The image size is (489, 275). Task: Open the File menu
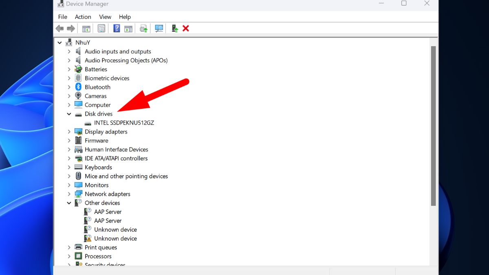click(x=63, y=17)
